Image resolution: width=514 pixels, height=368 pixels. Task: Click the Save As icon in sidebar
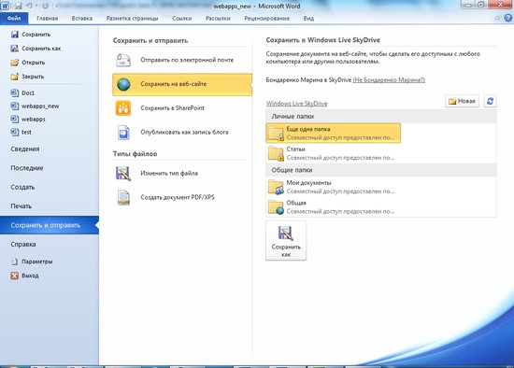[x=15, y=49]
